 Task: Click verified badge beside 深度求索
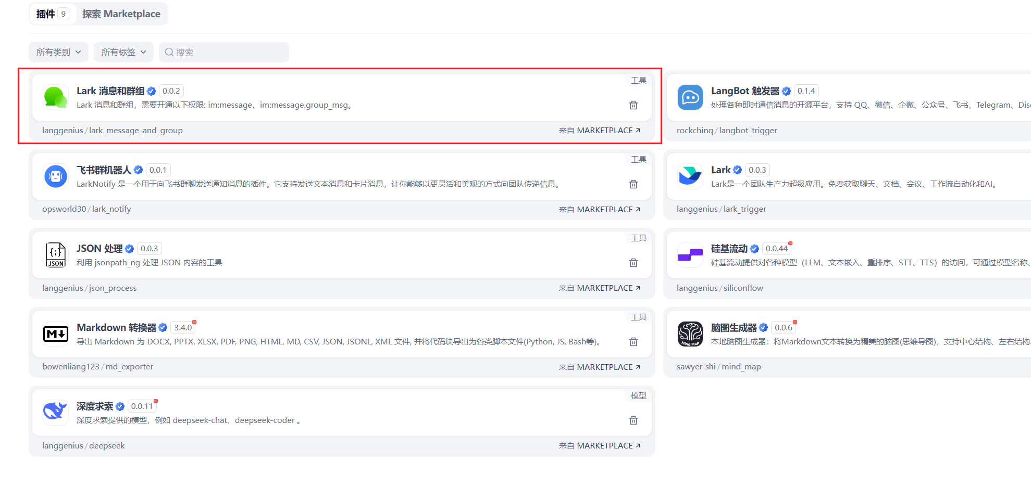pyautogui.click(x=120, y=406)
